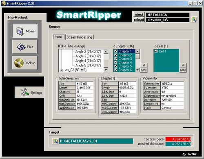Expand the vts_02 tree node
The height and width of the screenshot is (159, 204).
62,70
